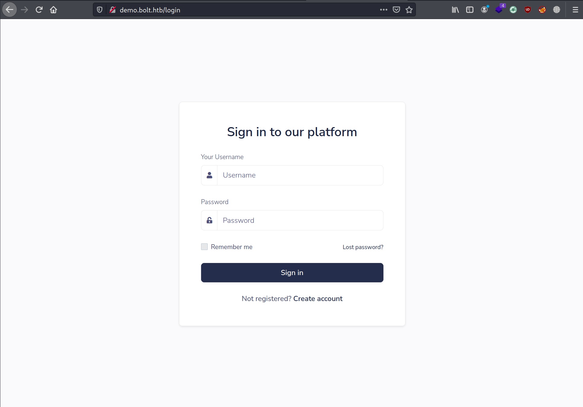The width and height of the screenshot is (583, 407).
Task: Bookmark this page with the star icon
Action: [409, 10]
